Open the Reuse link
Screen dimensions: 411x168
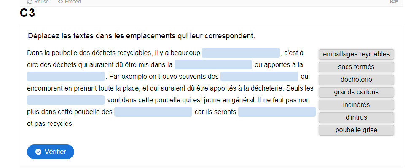coord(38,2)
